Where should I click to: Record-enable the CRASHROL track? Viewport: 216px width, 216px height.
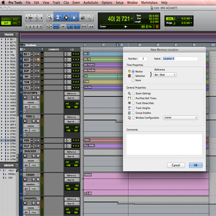[x=25, y=203]
